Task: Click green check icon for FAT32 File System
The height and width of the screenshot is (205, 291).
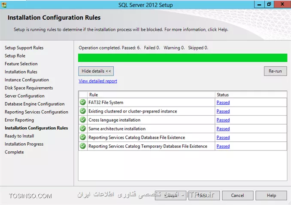Action: tap(83, 102)
